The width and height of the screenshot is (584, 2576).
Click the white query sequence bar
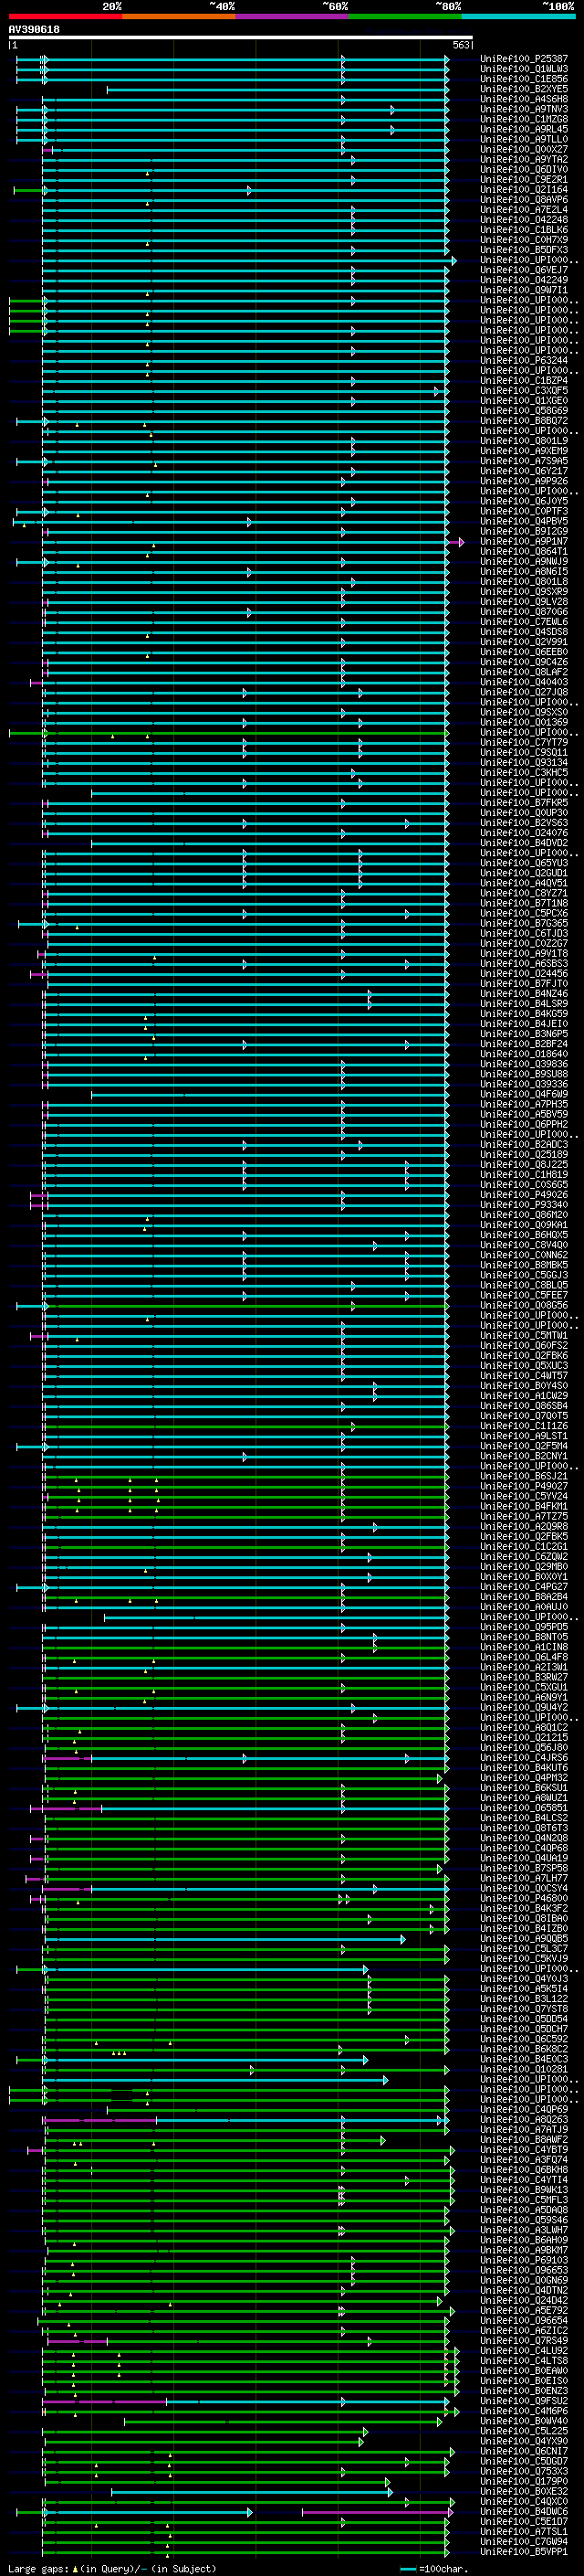click(241, 38)
